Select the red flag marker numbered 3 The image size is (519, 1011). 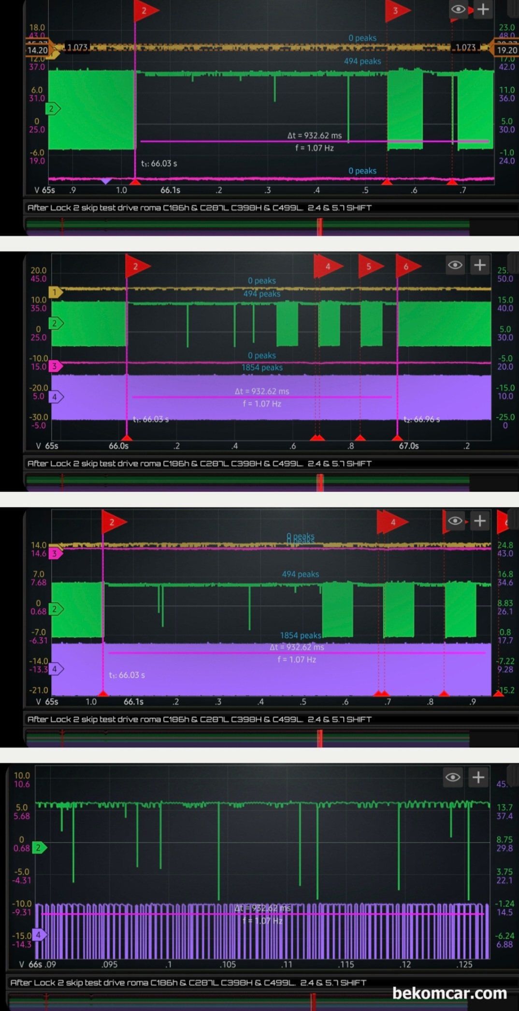(x=397, y=11)
